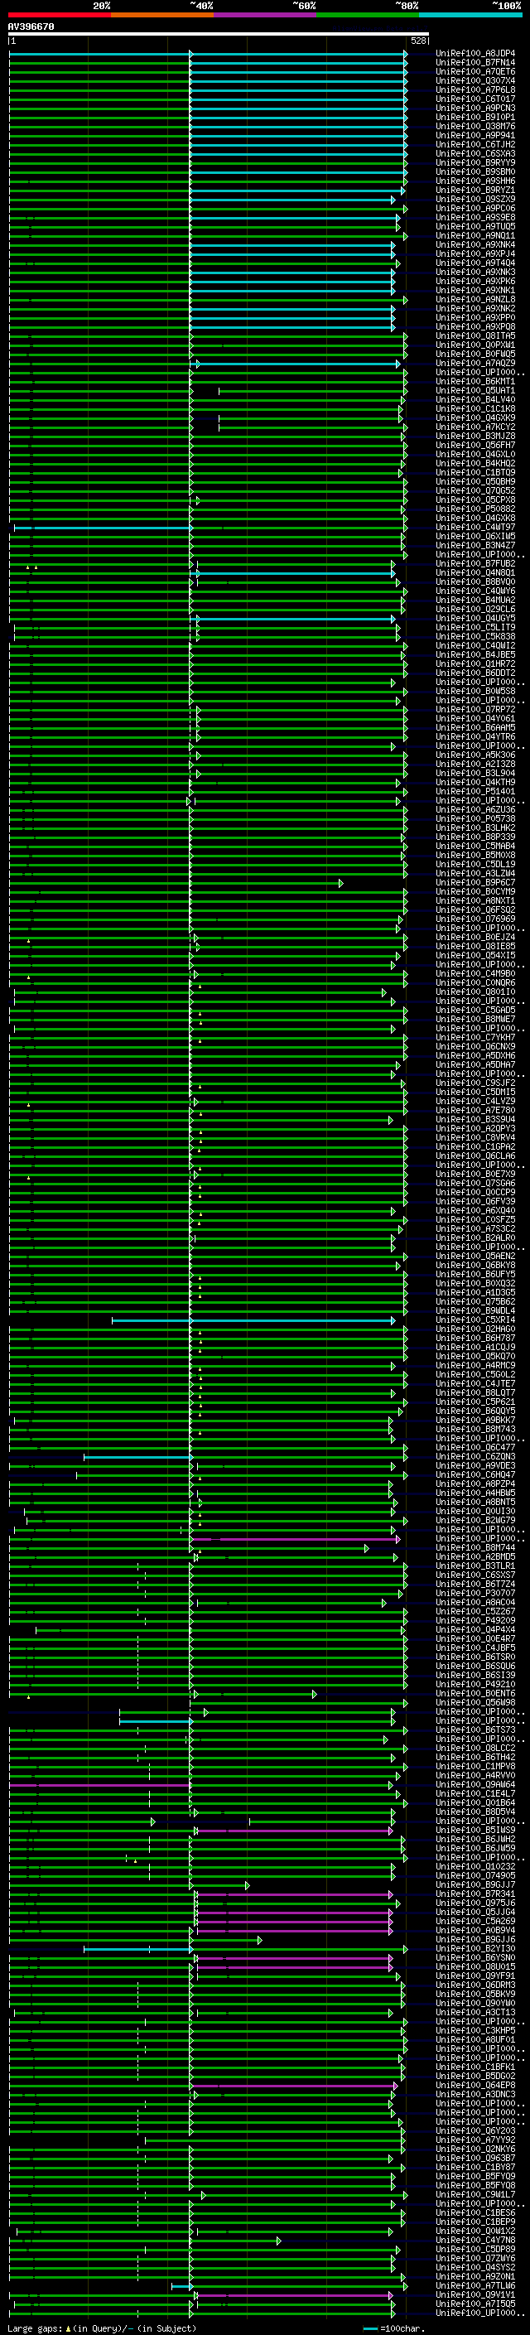Viewport: 530px width, 2335px height.
Task: Select the label UniRef100_B6UFY5
Action: pos(475,1276)
